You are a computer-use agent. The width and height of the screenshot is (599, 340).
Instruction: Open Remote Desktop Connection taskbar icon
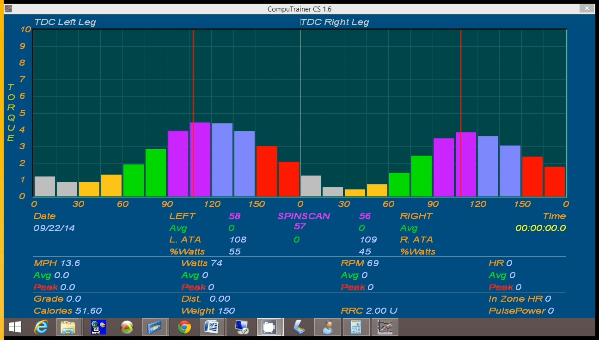(x=241, y=328)
